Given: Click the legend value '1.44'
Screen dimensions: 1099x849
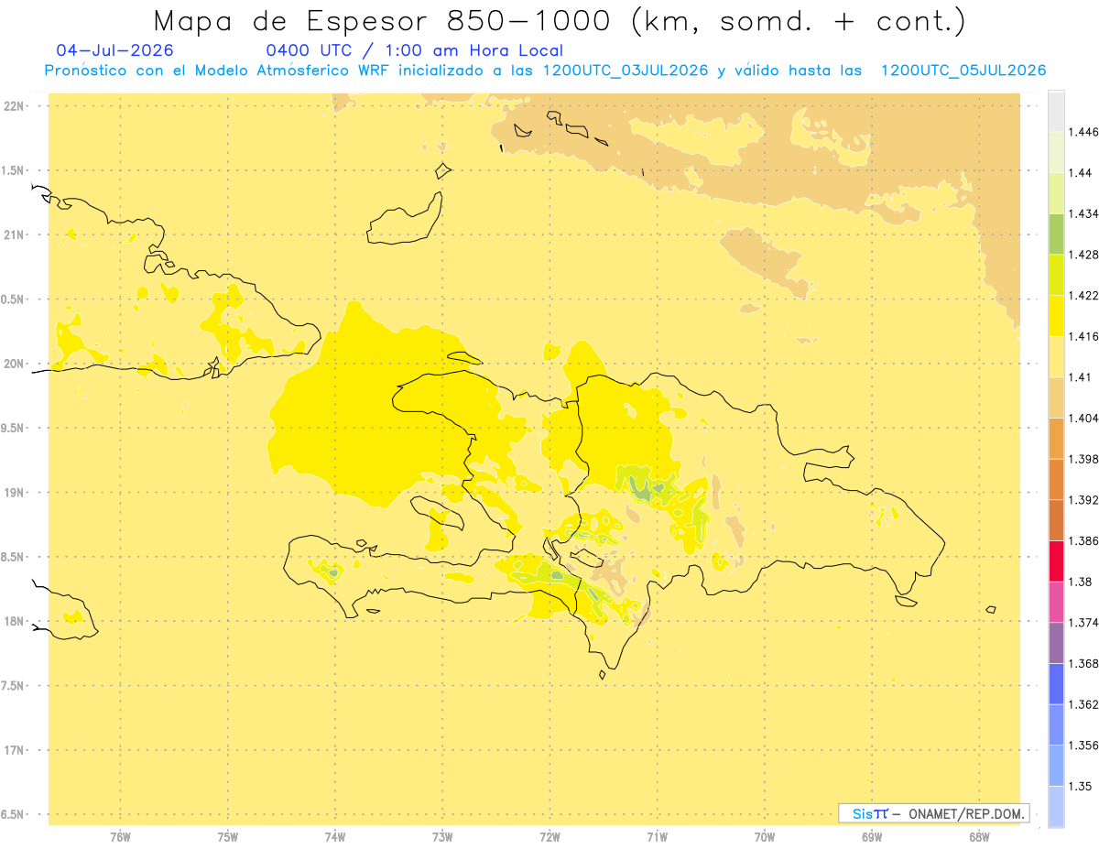Looking at the screenshot, I should click(1081, 173).
